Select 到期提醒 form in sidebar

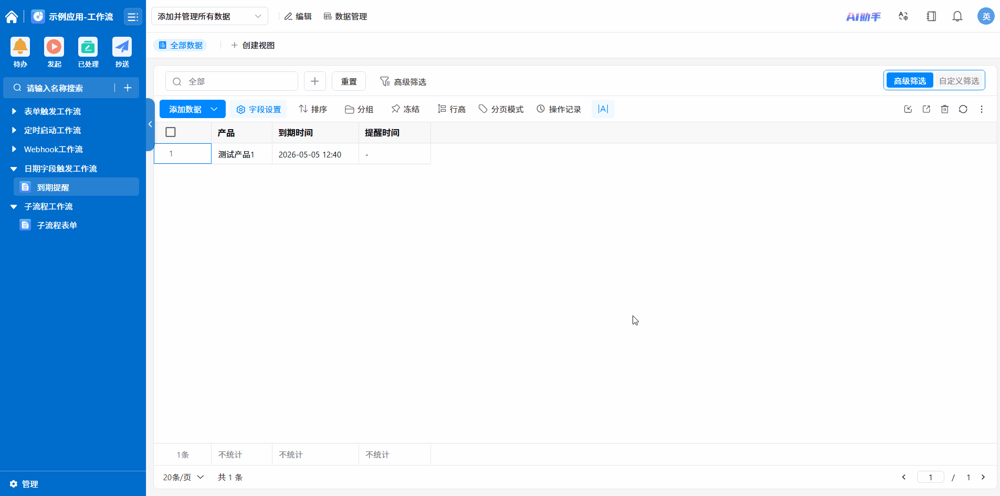[77, 187]
